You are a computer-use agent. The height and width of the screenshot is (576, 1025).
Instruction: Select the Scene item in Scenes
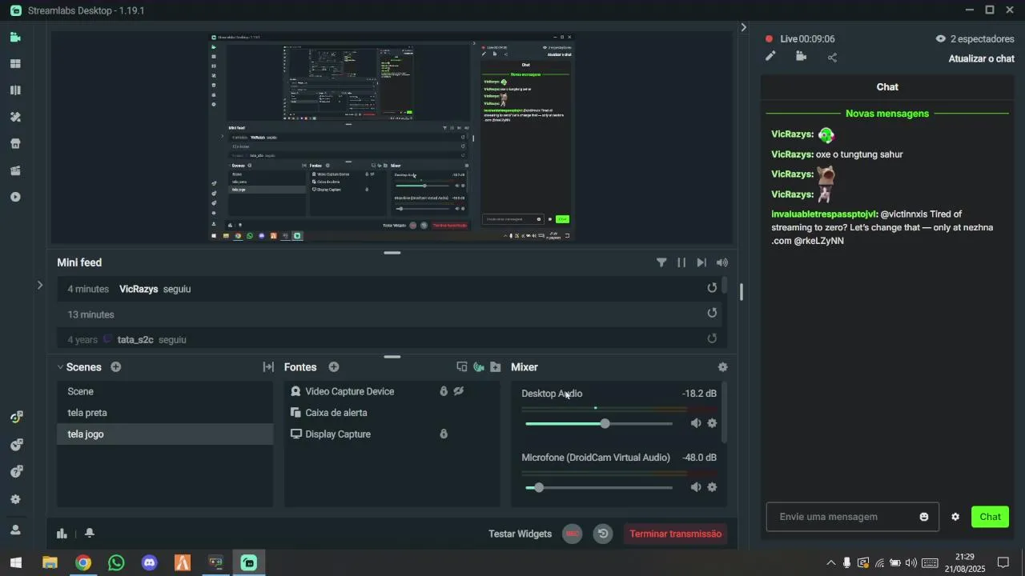pyautogui.click(x=165, y=391)
